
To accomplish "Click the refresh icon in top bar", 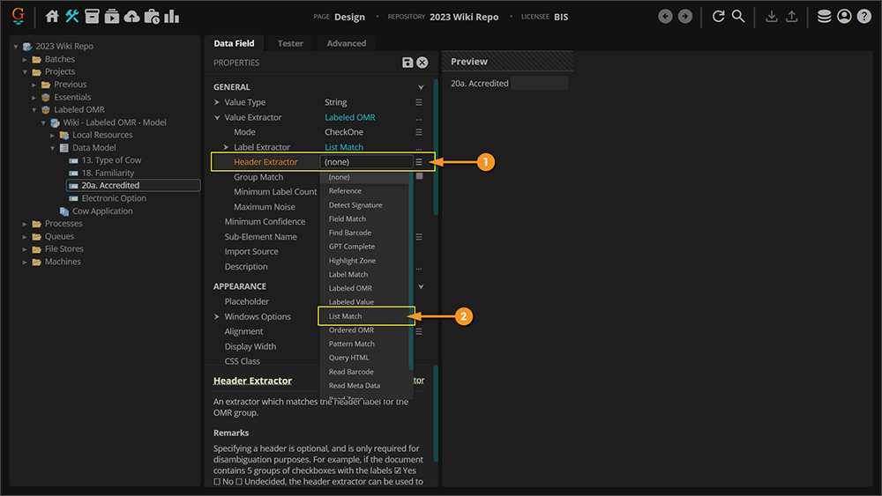I will [x=718, y=16].
